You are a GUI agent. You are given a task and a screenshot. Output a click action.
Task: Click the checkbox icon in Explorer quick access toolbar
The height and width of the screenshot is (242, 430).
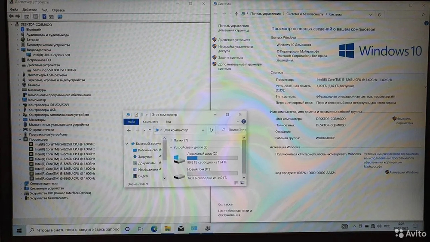click(136, 115)
